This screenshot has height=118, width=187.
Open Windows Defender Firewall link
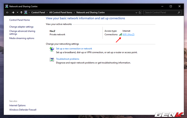[23, 110]
